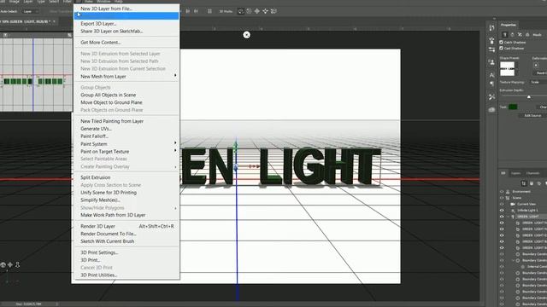Collapse the GREEN LIGHT mesh tree arrow
The height and width of the screenshot is (307, 547).
509,217
